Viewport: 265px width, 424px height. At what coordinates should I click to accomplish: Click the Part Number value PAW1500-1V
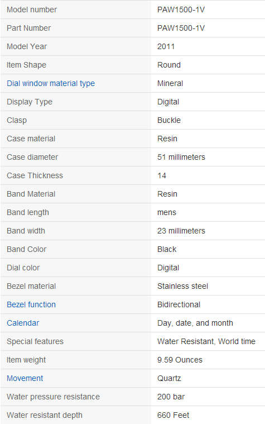[x=181, y=28]
